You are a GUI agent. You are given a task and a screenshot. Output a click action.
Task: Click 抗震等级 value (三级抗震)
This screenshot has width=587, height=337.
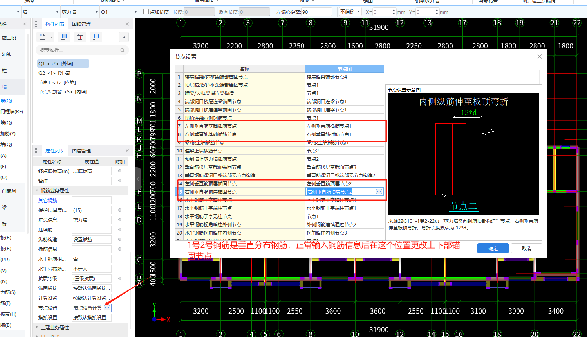coord(92,278)
